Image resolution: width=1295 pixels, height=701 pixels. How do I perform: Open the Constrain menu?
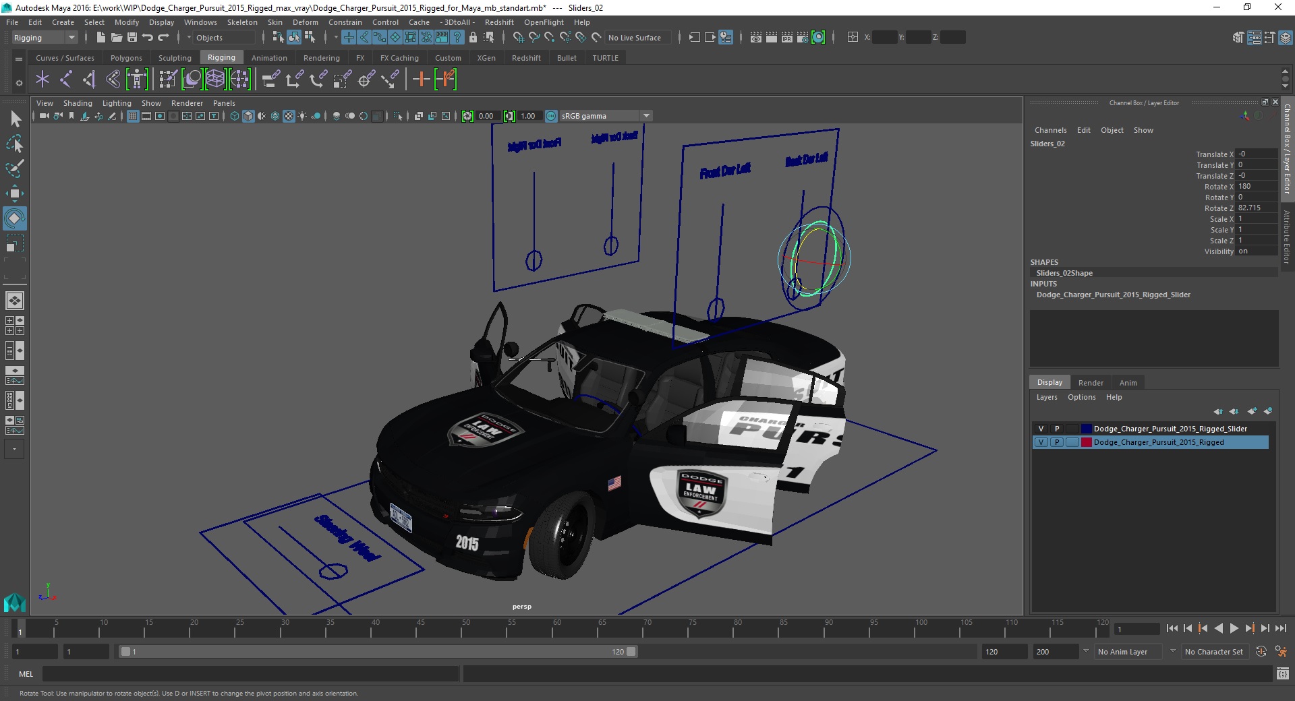345,22
